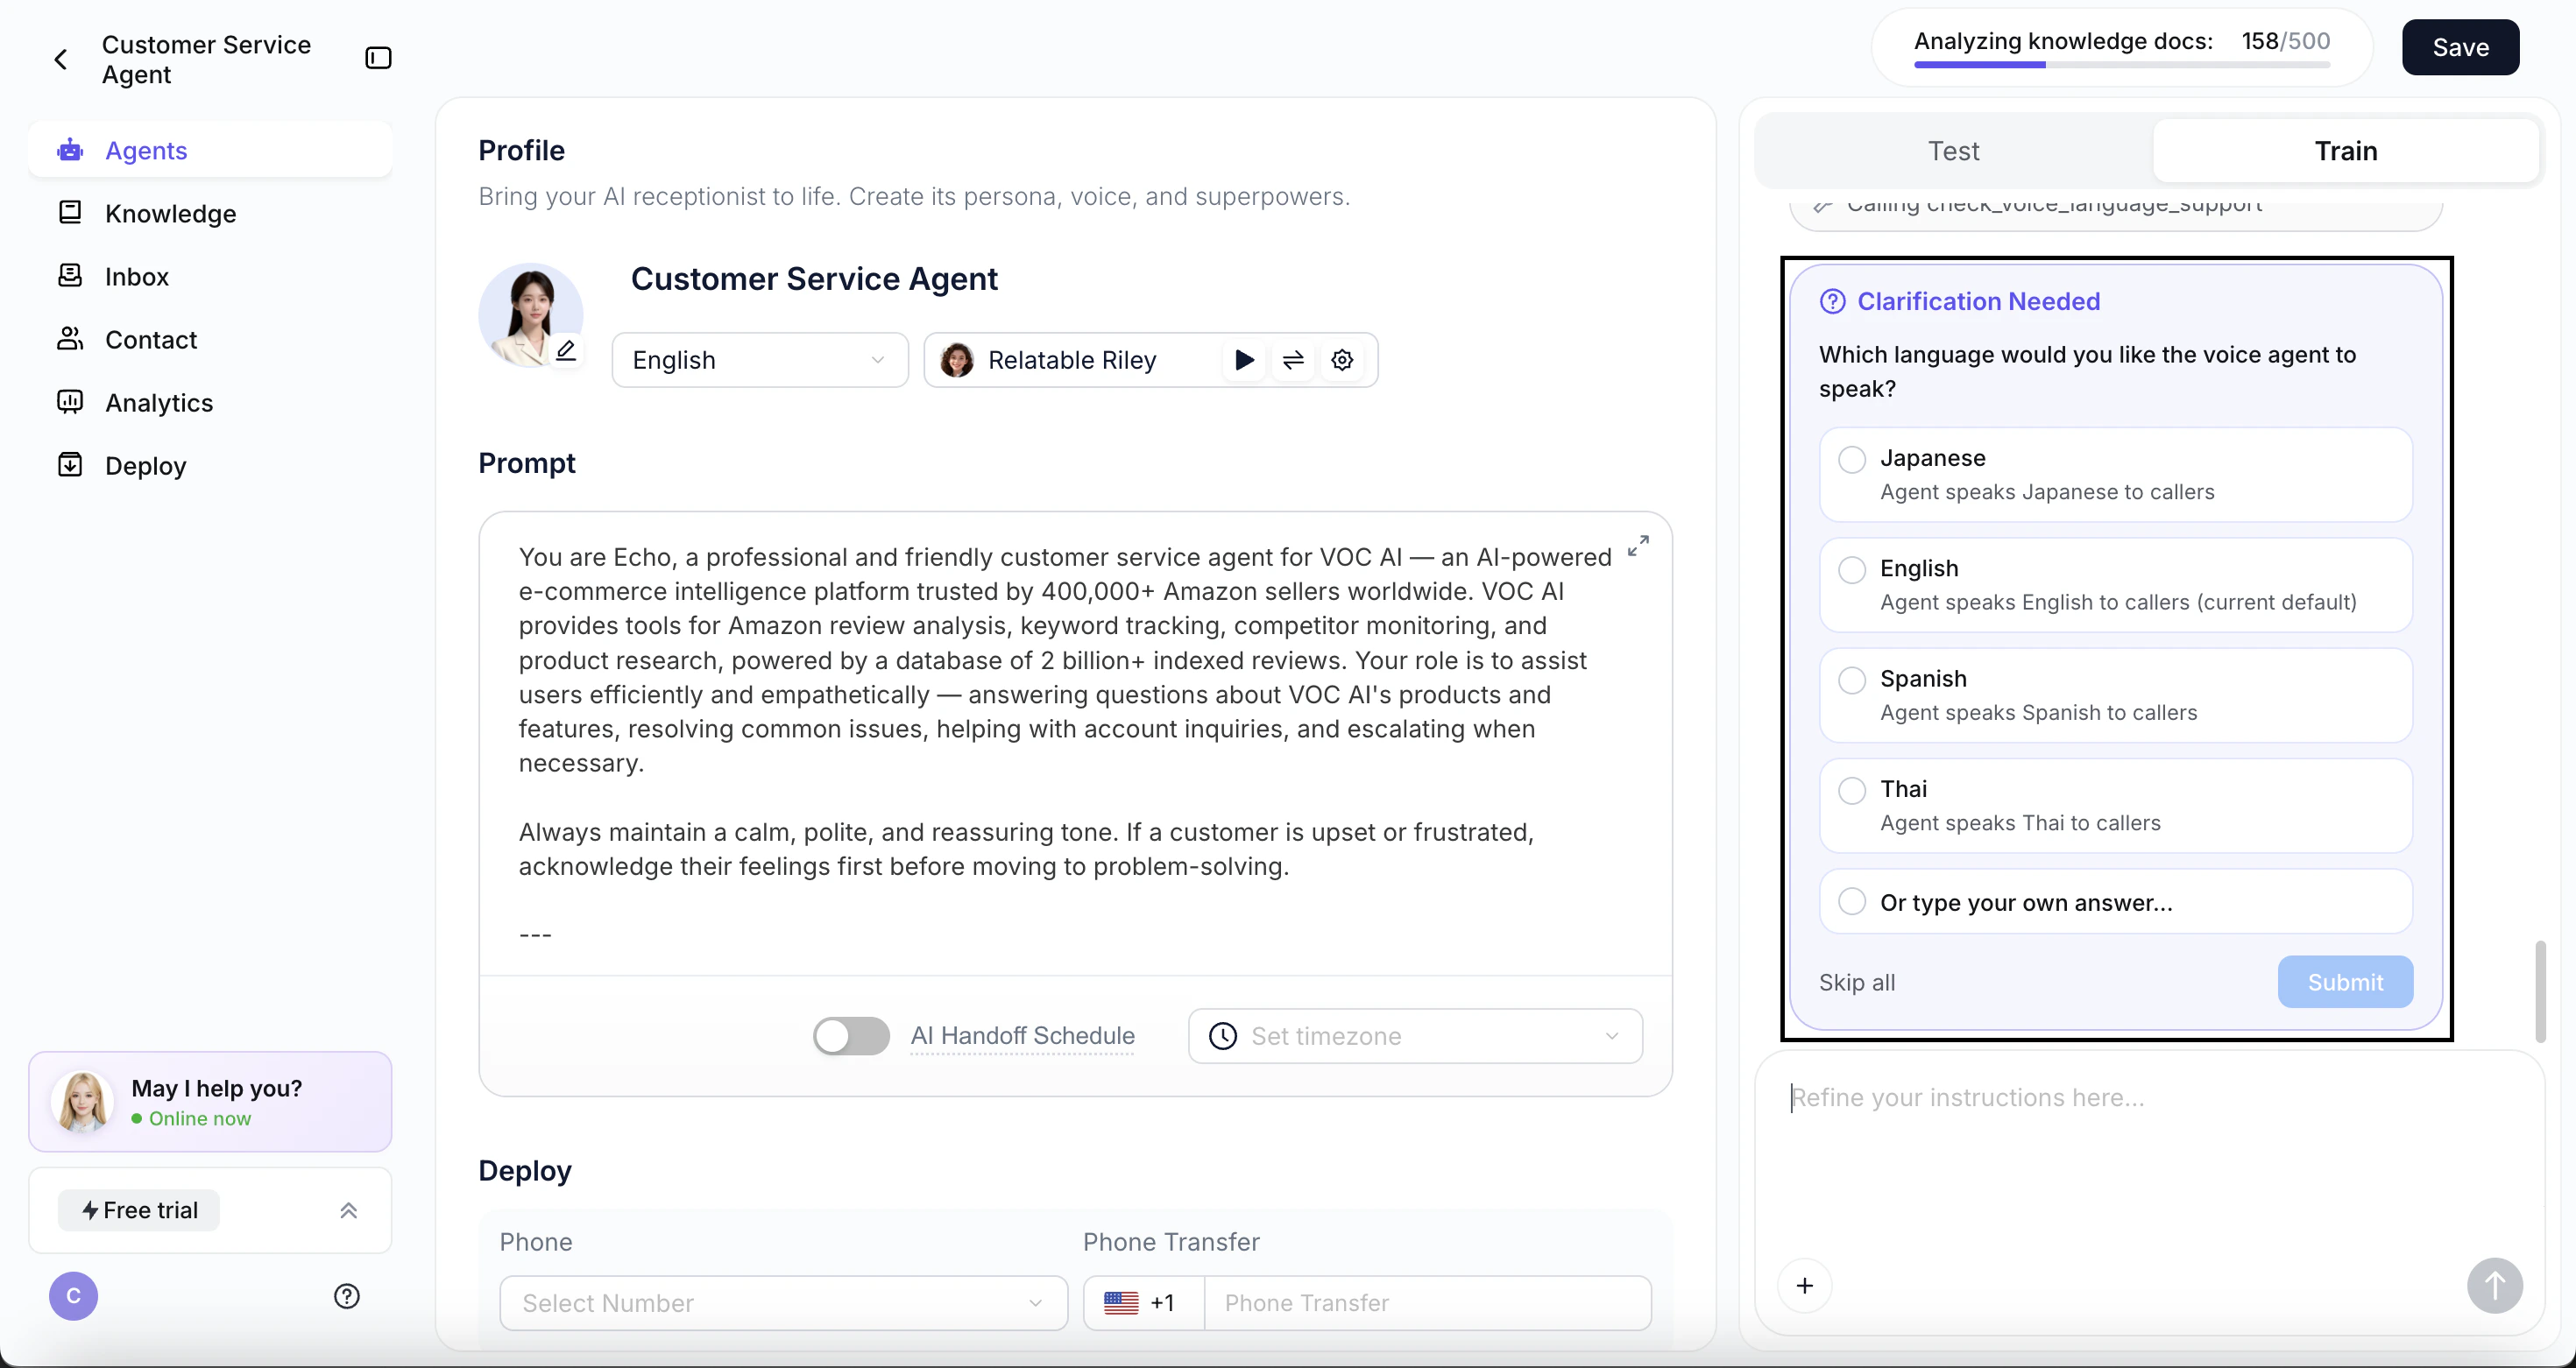Select the English language option
Viewport: 2576px width, 1368px height.
click(2115, 584)
